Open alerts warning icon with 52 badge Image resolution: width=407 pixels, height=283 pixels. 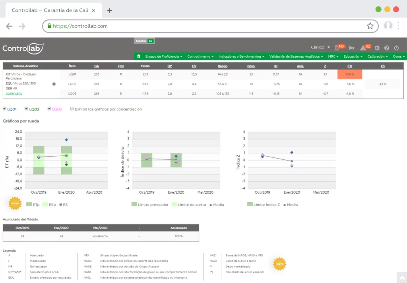[363, 48]
